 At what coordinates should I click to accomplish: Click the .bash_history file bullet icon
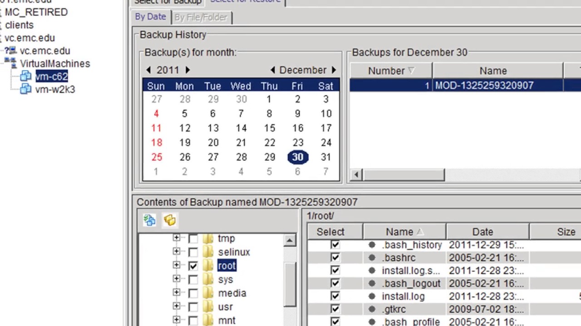pos(372,245)
